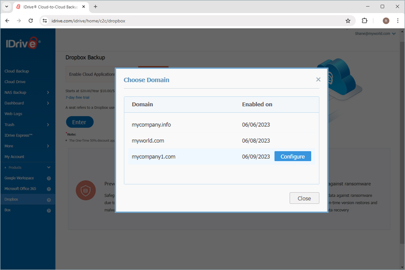This screenshot has width=405, height=270.
Task: Reload the page with refresh icon
Action: coord(31,21)
